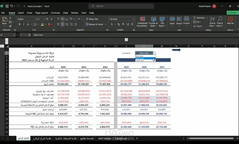This screenshot has width=239, height=144.
Task: Click the Format cells icon
Action: 186,19
